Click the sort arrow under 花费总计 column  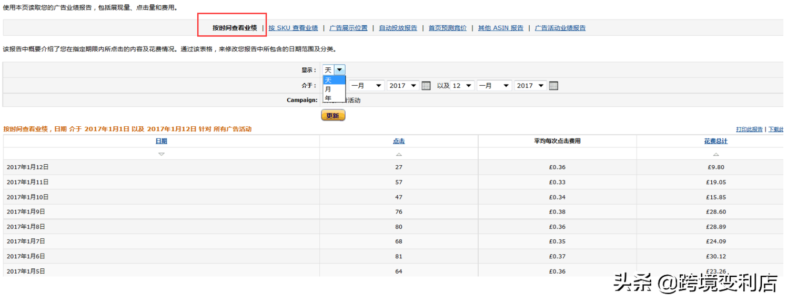(716, 154)
